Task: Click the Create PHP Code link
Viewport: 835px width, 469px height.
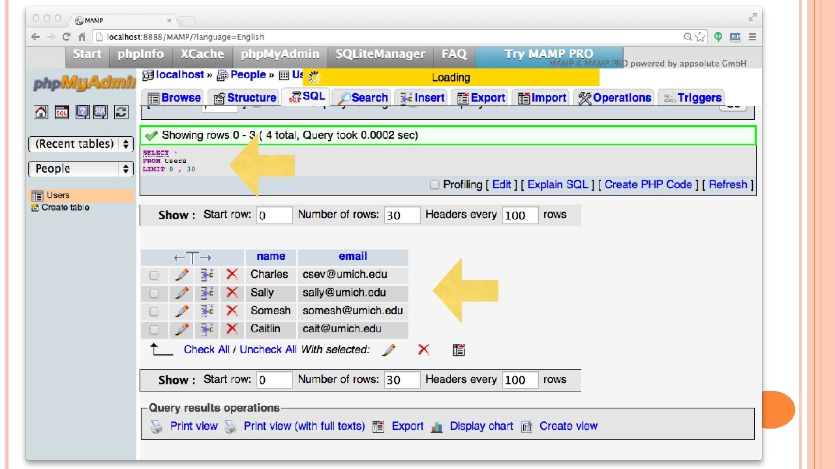Action: pyautogui.click(x=648, y=184)
